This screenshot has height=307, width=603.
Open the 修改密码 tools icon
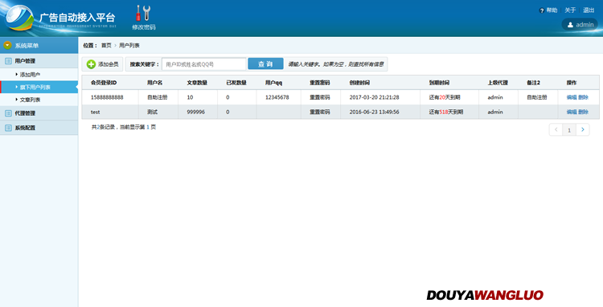(x=143, y=14)
